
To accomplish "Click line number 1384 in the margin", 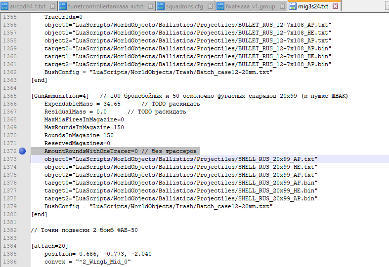I will click(x=10, y=246).
